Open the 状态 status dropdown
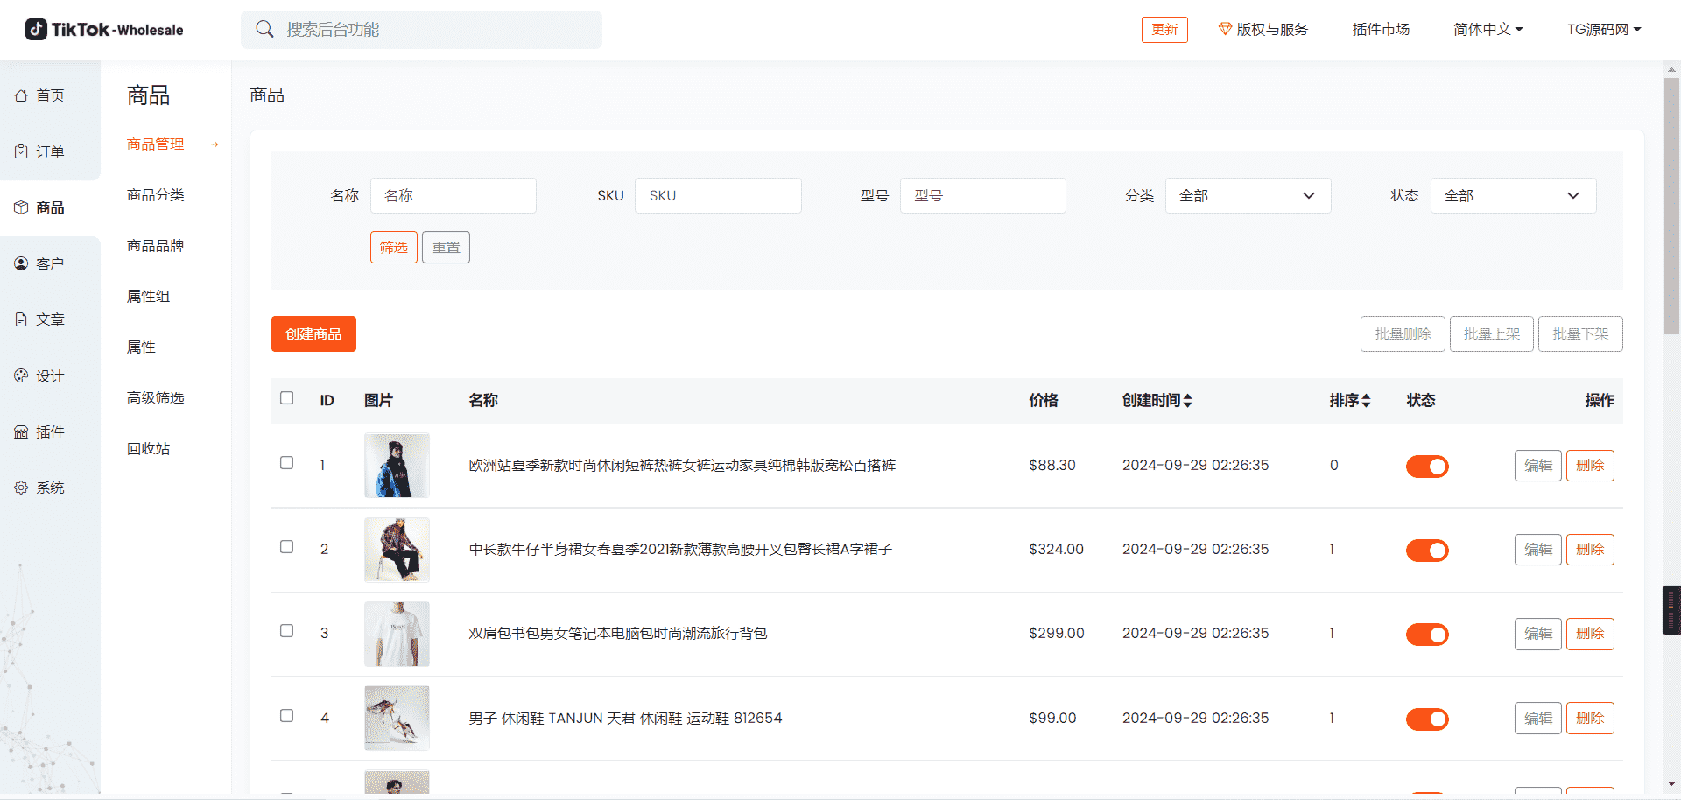 pos(1512,196)
